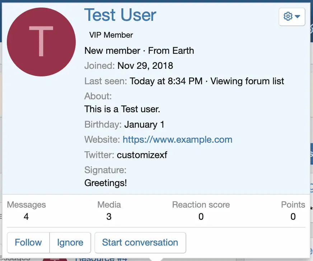Open the message count number 4
313x261 pixels.
click(x=26, y=217)
